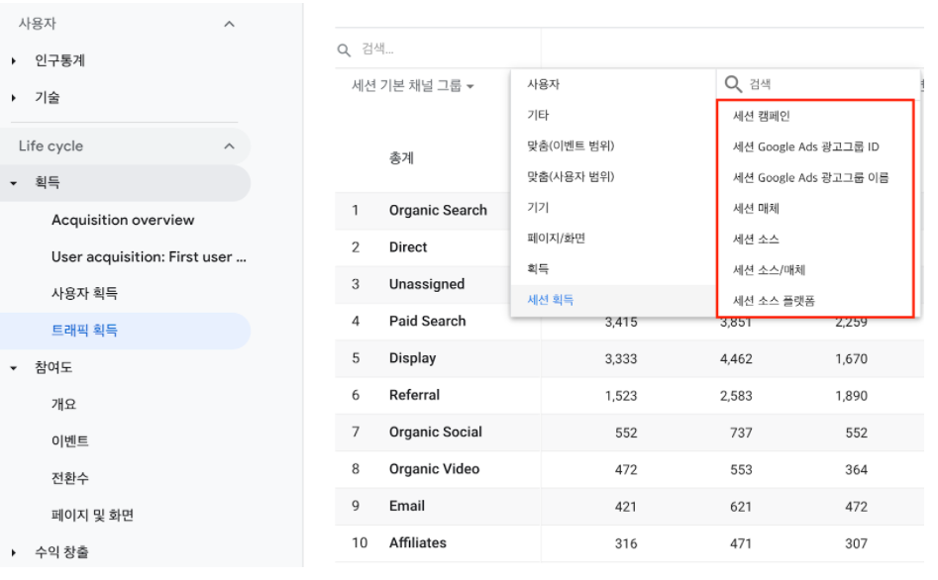Click the Display row label
Viewport: 938px width, 580px height.
click(x=412, y=358)
